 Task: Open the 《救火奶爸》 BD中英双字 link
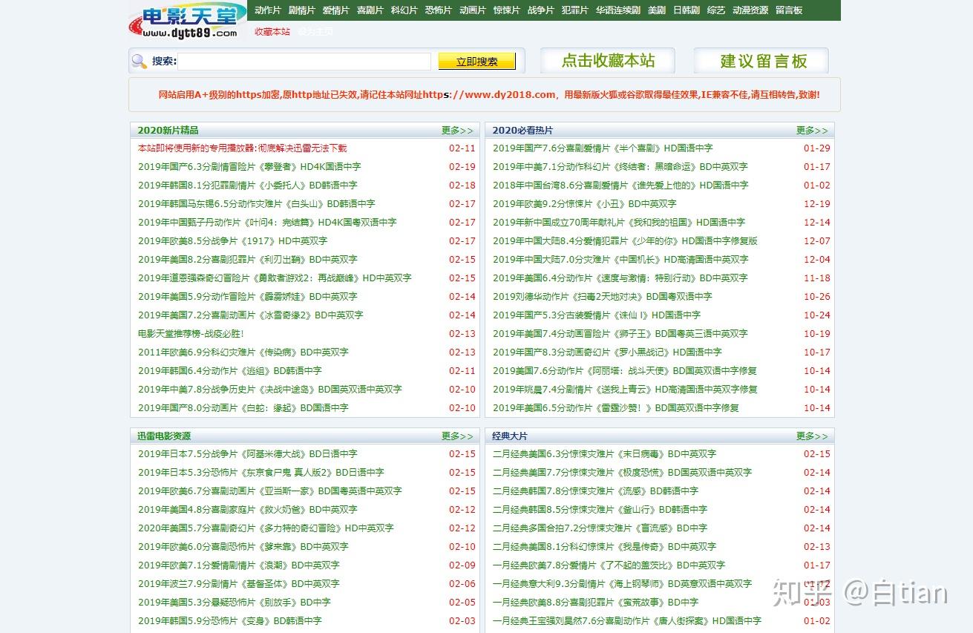pos(248,509)
